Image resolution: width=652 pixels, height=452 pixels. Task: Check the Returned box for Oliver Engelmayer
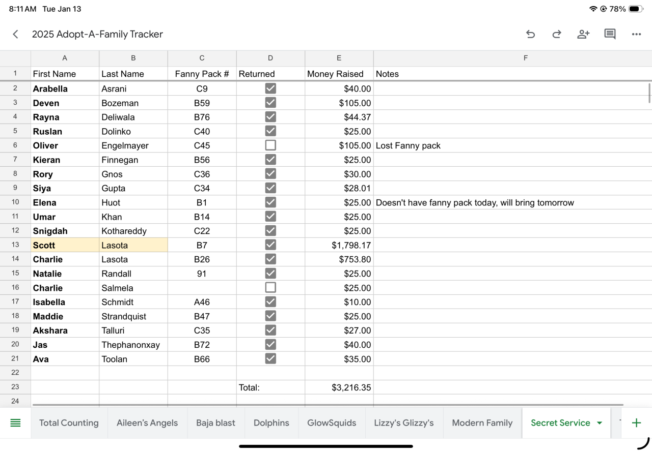point(270,145)
